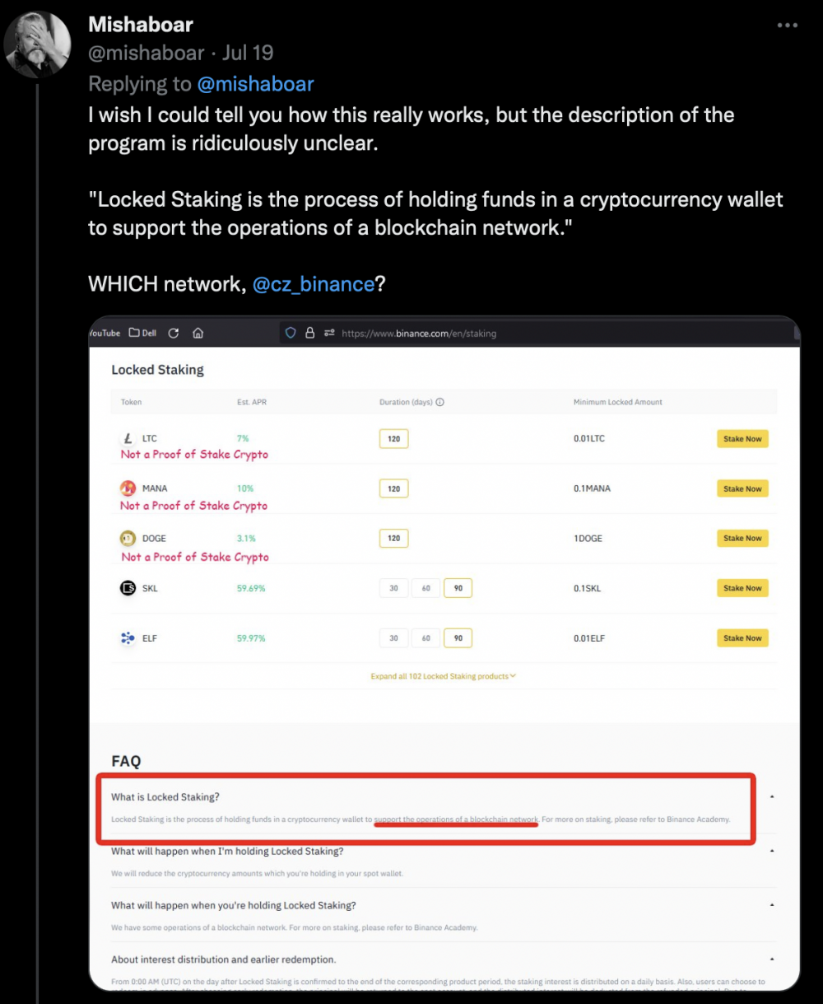
Task: Click the browser home icon
Action: [x=198, y=333]
